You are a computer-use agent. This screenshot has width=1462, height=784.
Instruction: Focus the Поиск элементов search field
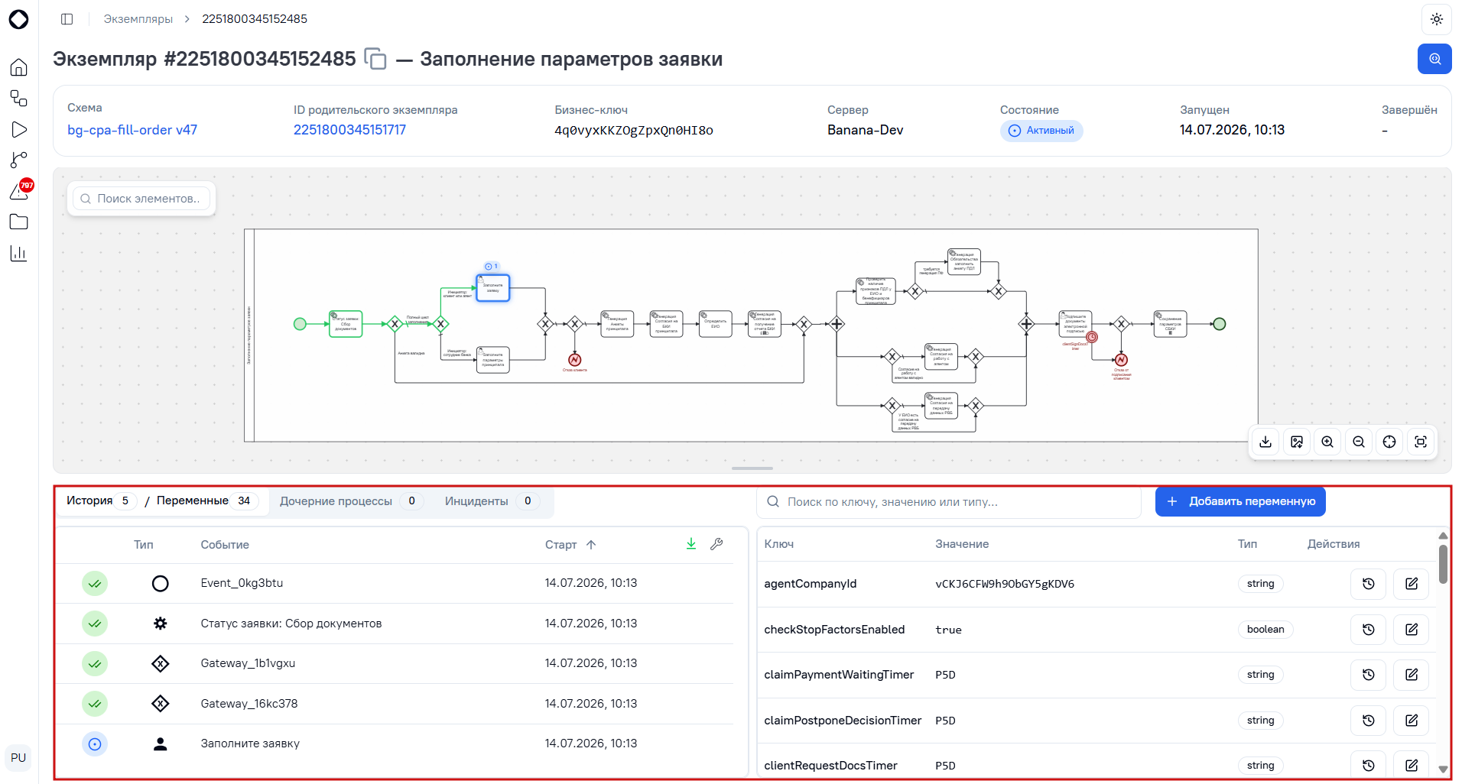[x=141, y=199]
